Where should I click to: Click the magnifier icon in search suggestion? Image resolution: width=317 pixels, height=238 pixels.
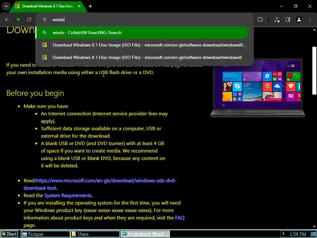[45, 33]
